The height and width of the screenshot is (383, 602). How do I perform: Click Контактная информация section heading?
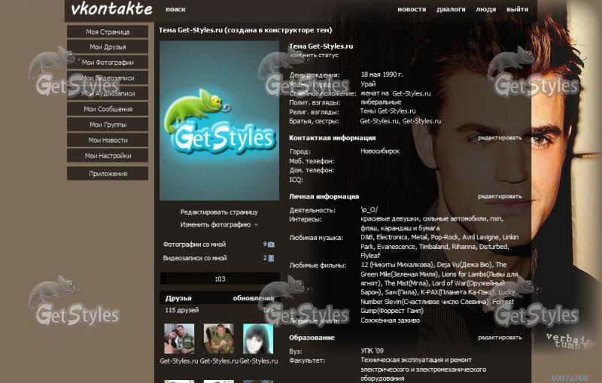(332, 138)
